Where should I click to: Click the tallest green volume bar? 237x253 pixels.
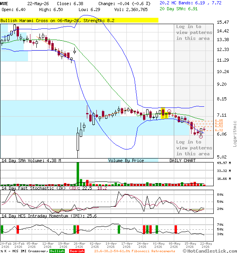(x=78, y=174)
